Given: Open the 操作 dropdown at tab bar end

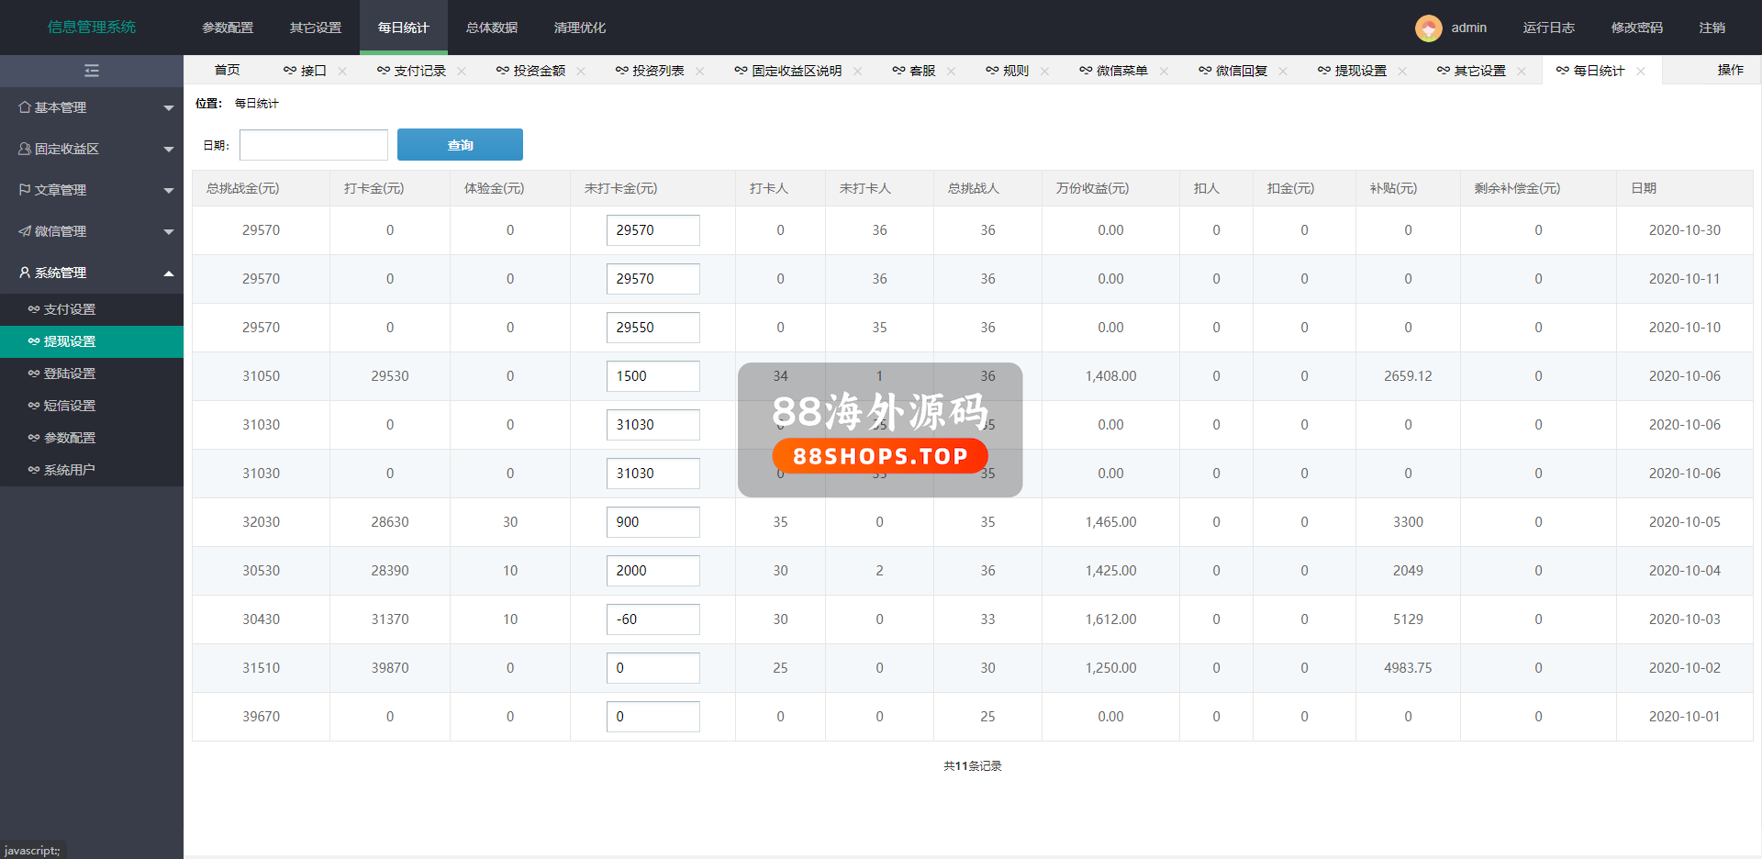Looking at the screenshot, I should [1730, 70].
